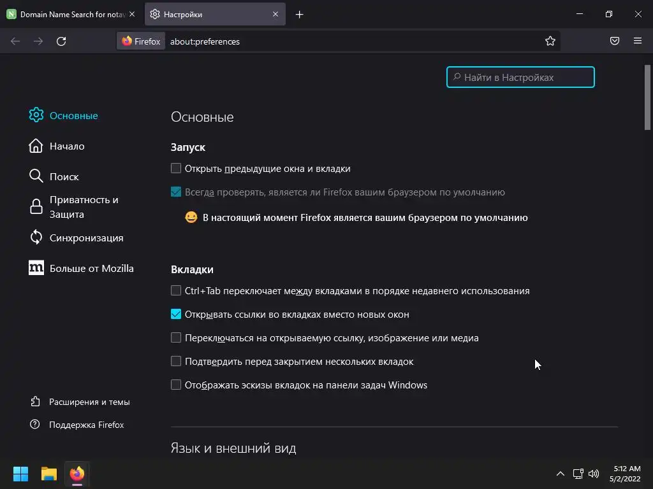Viewport: 653px width, 489px height.
Task: Enable Переключаться на открываемую ссылку checkbox
Action: 176,337
